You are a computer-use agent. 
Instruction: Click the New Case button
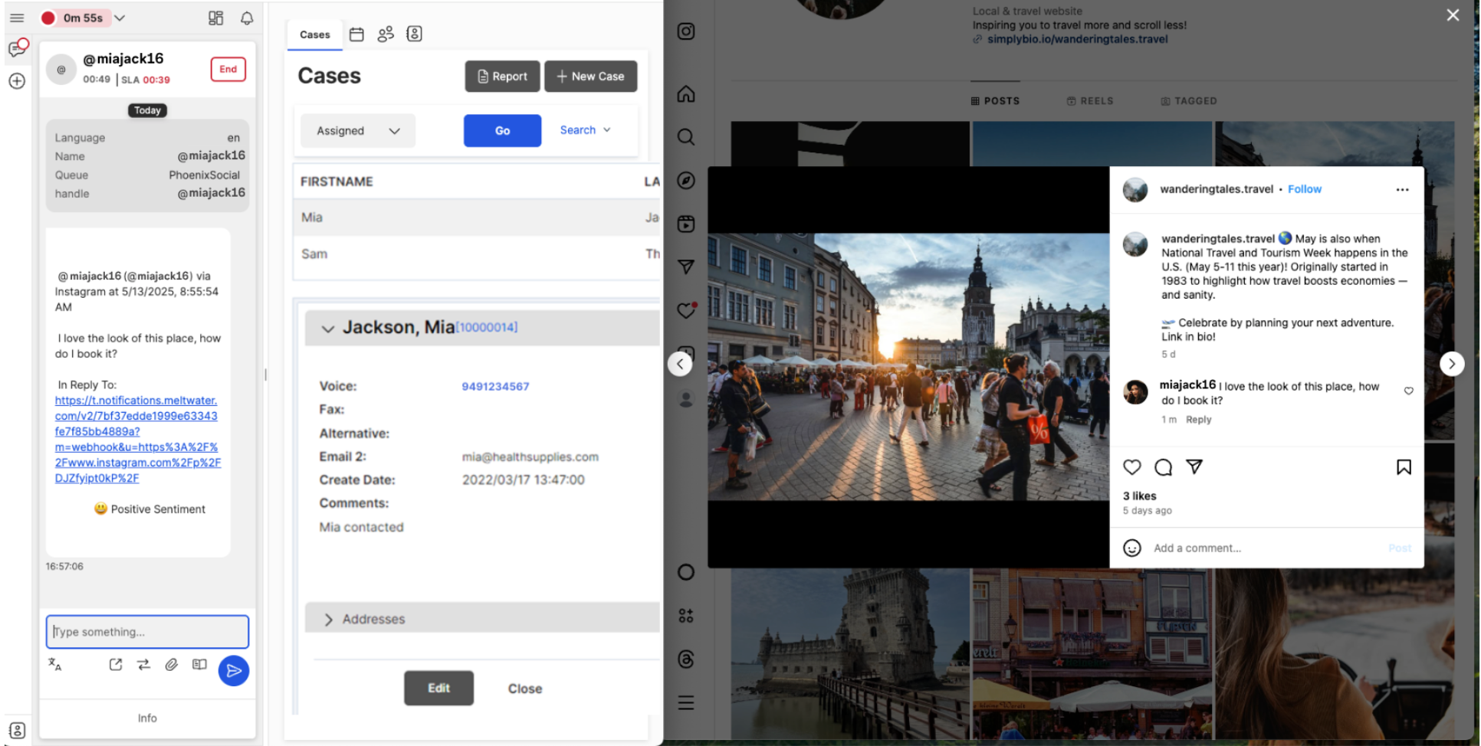(x=590, y=76)
